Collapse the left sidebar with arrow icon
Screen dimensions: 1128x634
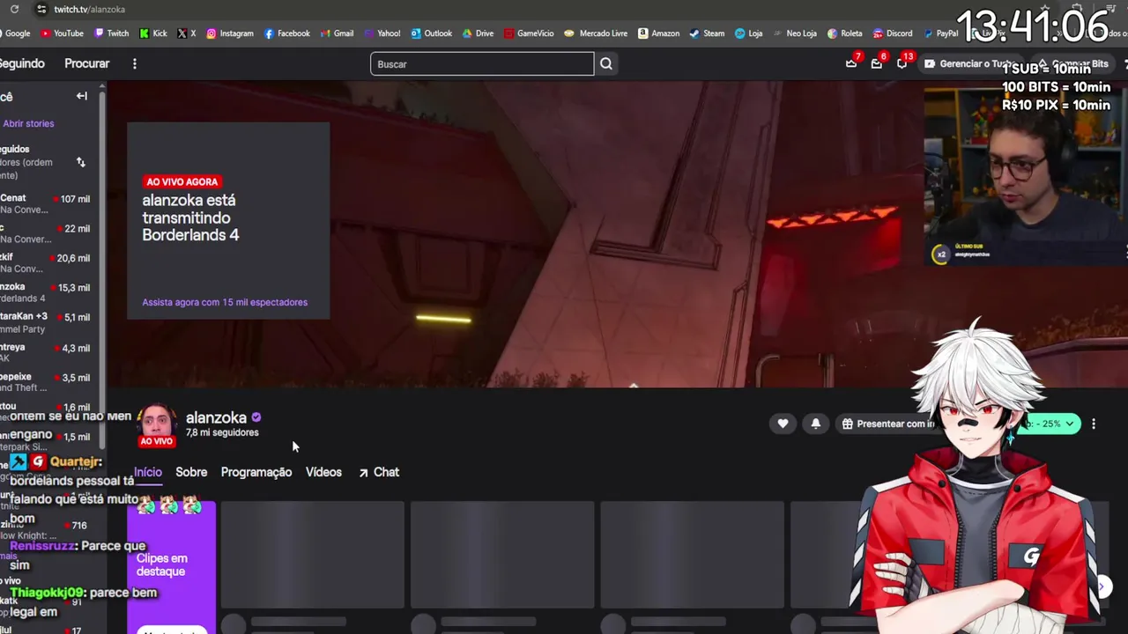point(81,96)
